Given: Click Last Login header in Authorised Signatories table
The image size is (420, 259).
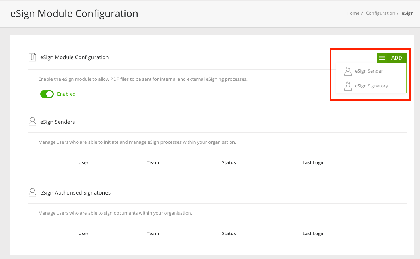Looking at the screenshot, I should [314, 234].
